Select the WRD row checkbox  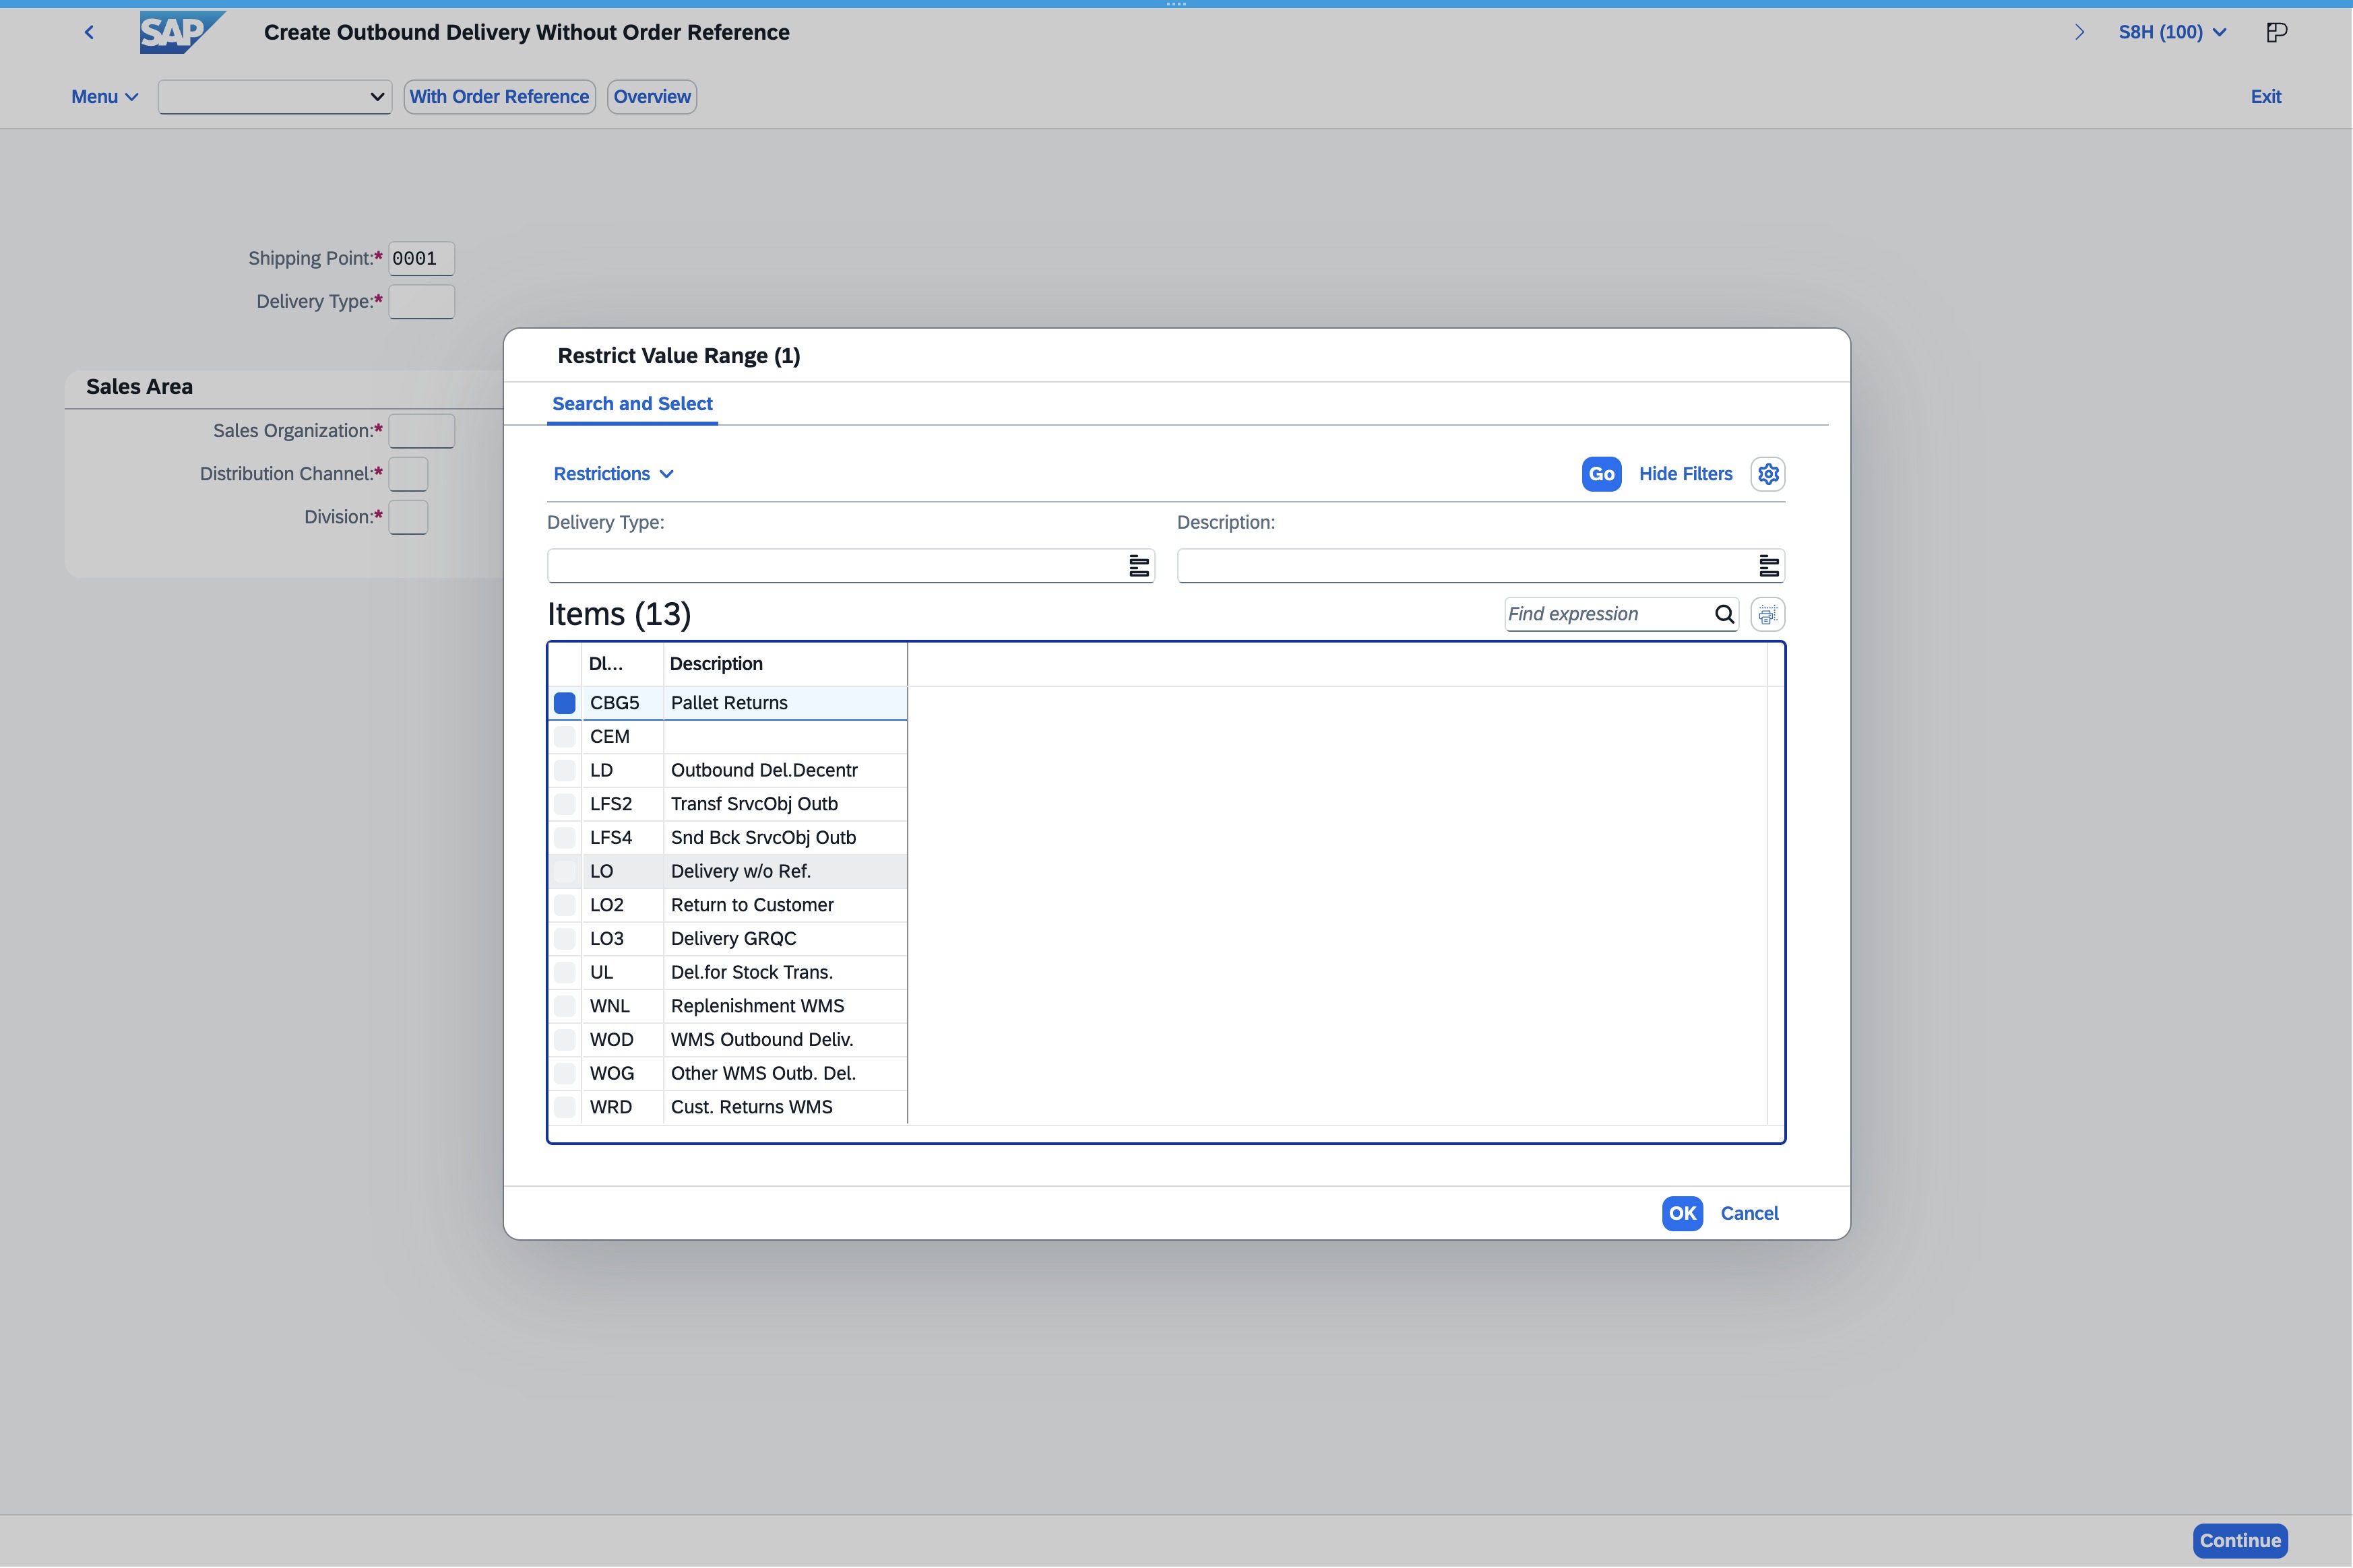(564, 1107)
